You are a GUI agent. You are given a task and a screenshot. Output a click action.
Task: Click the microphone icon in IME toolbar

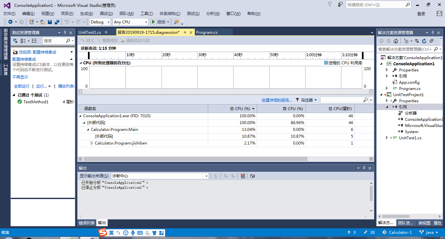(133, 233)
